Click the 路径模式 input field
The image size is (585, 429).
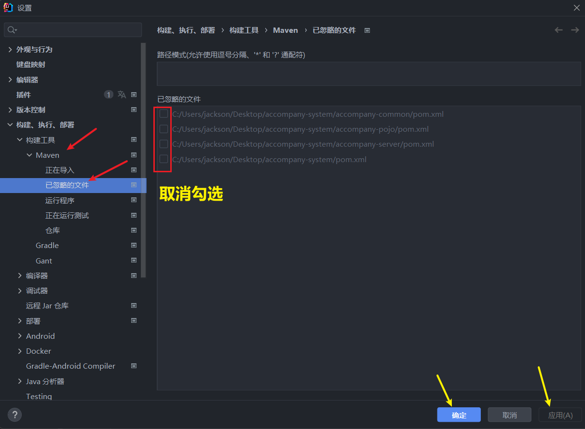(x=368, y=74)
